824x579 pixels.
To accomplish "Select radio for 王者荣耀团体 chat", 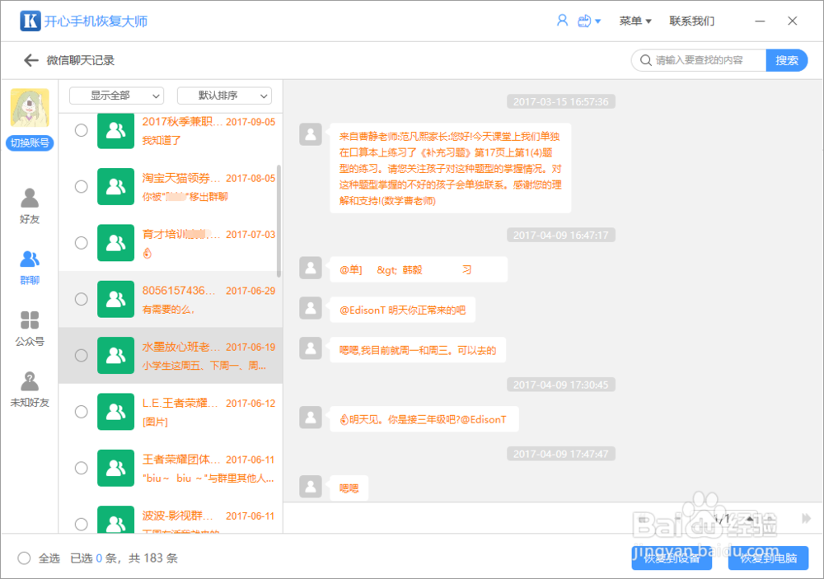I will tap(81, 468).
